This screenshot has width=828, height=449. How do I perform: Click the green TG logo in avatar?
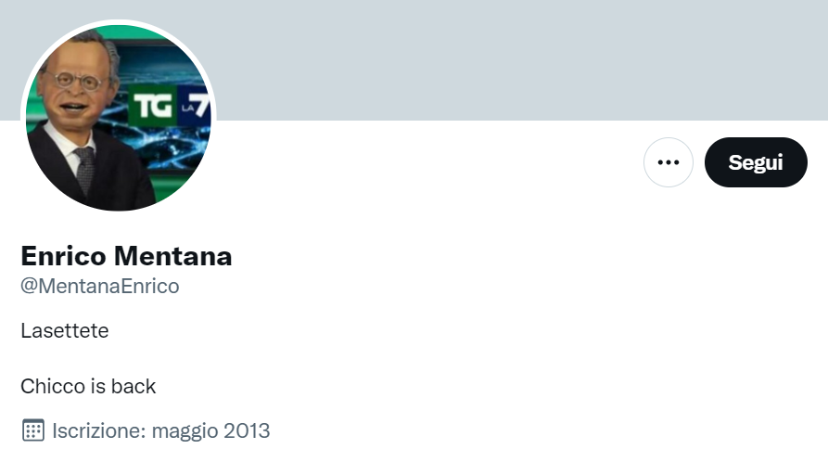152,107
